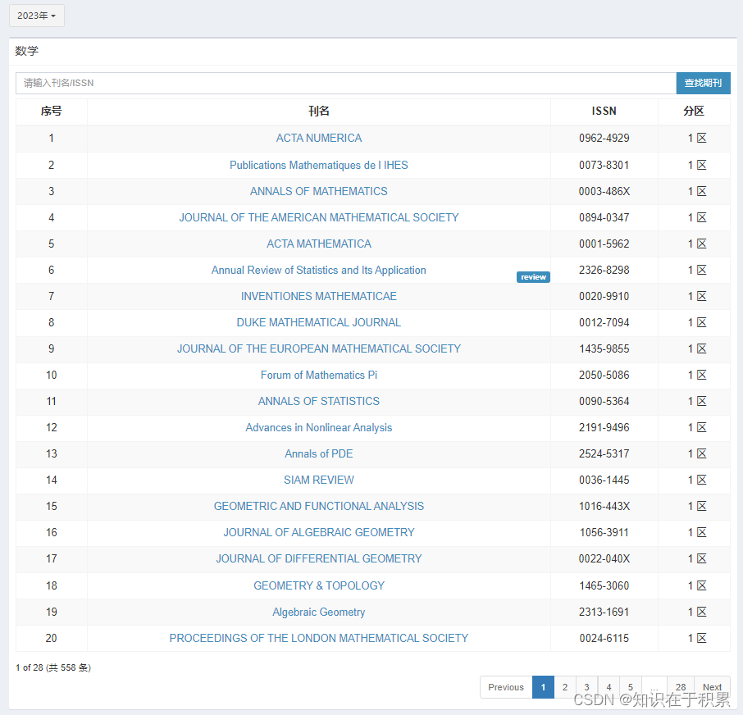Click the ISSN column header
Viewport: 743px width, 715px height.
coord(604,111)
